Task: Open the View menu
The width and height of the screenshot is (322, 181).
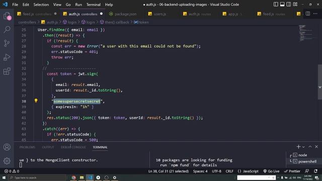Action: (x=57, y=5)
